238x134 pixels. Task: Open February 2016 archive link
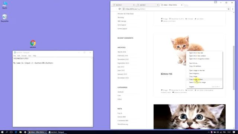click(x=123, y=56)
